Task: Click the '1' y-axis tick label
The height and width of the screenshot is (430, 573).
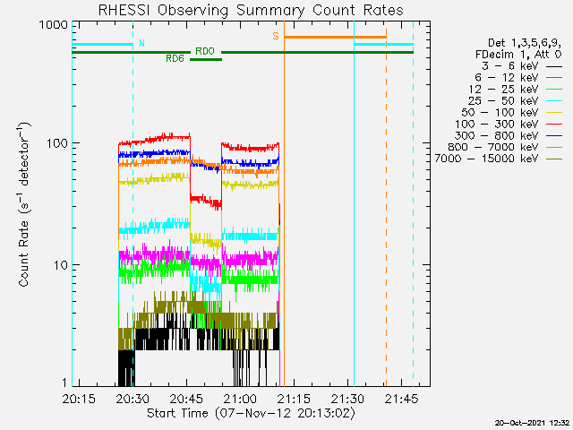Action: (65, 383)
